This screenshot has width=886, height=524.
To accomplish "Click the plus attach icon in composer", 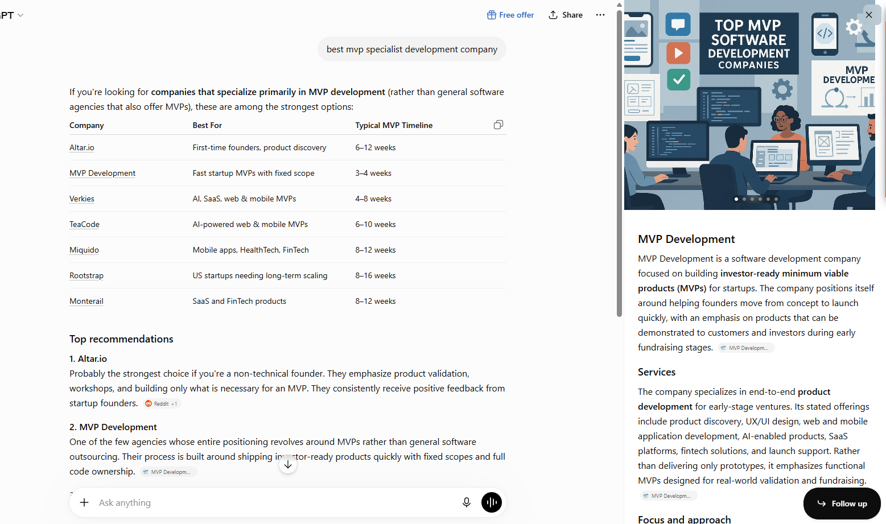I will [x=84, y=502].
